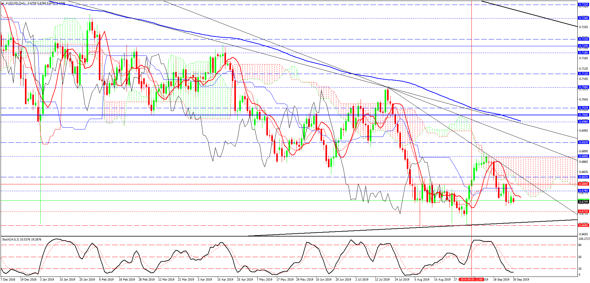Click the 15 Aug 2019 date label
Viewport: 590px width, 283px height.
pos(442,280)
